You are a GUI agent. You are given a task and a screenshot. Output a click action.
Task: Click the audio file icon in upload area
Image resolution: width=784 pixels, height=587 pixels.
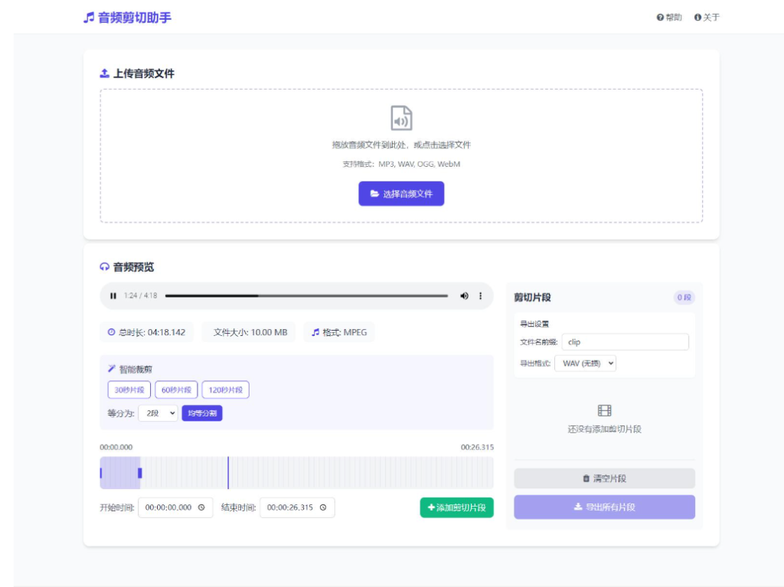pos(401,119)
